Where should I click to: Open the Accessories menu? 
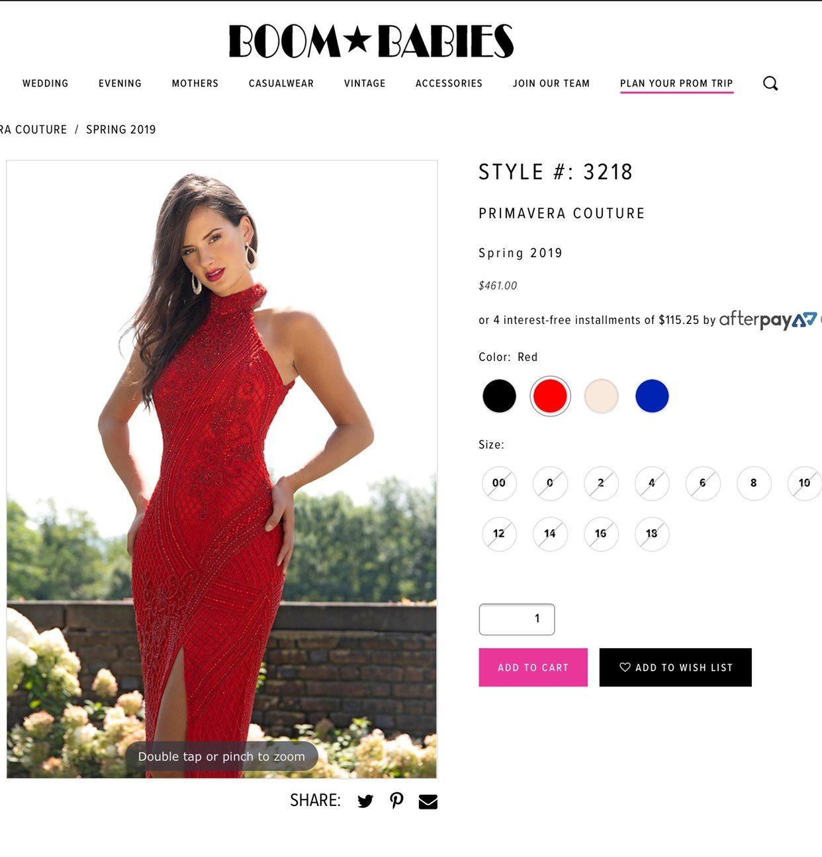pos(449,83)
